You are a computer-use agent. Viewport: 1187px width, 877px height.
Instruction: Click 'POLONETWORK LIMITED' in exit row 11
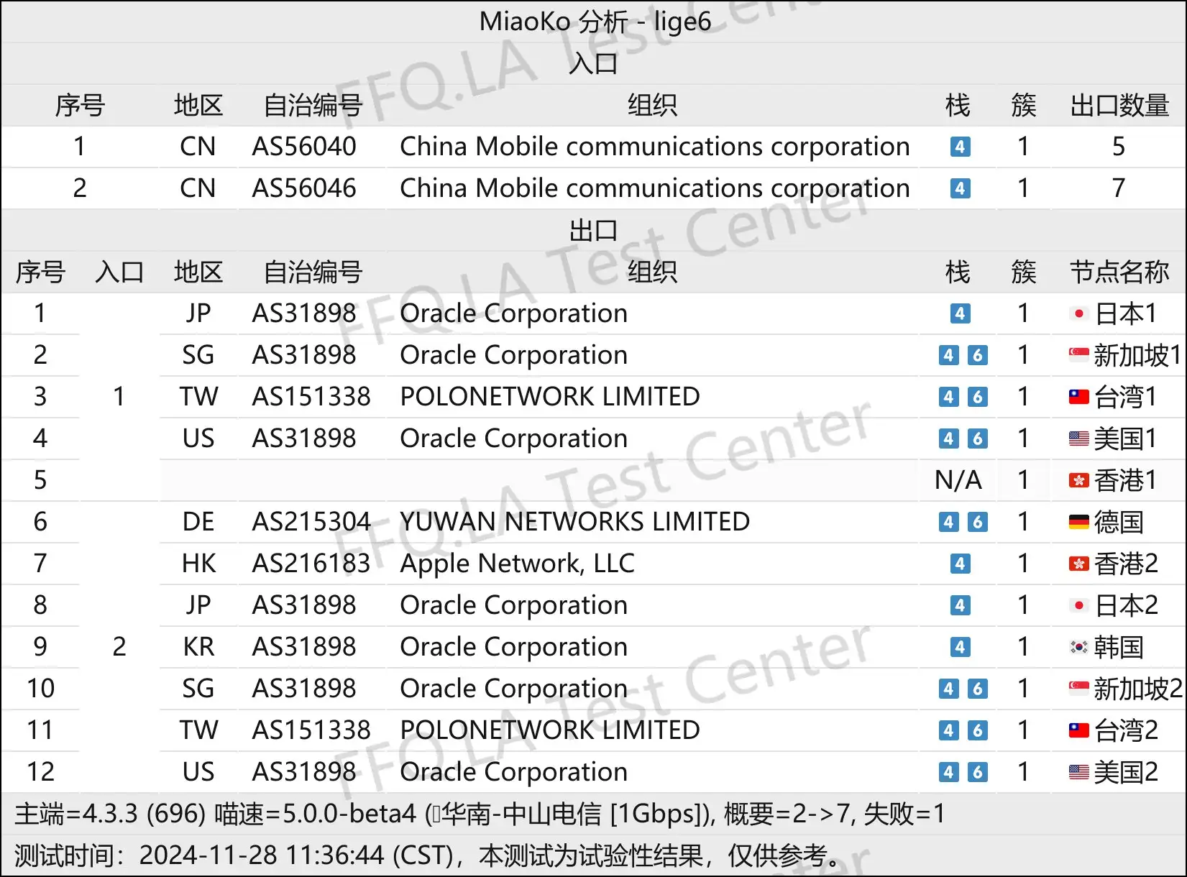(x=550, y=730)
